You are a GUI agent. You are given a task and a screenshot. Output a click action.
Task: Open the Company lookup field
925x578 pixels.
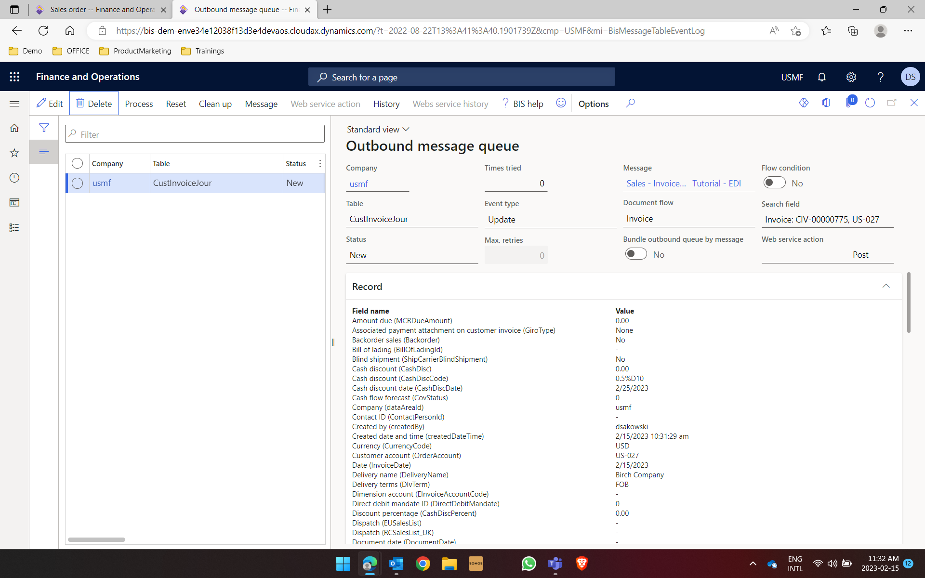click(x=377, y=184)
